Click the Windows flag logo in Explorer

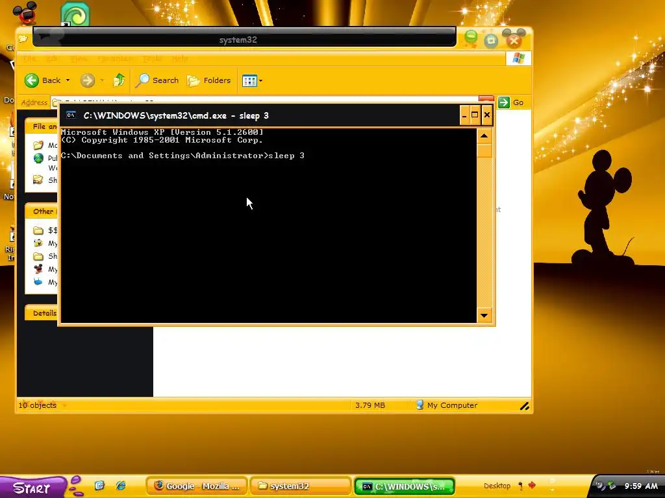[518, 58]
